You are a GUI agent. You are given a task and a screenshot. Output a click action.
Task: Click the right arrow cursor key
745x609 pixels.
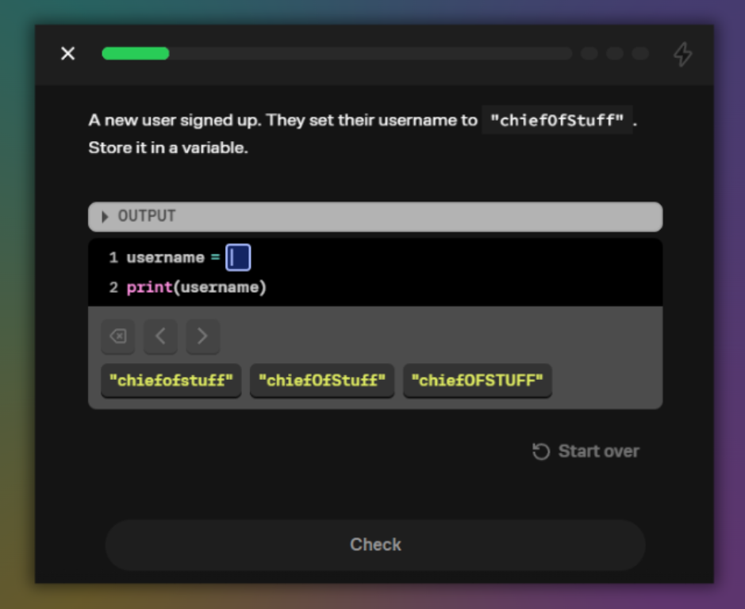(202, 336)
